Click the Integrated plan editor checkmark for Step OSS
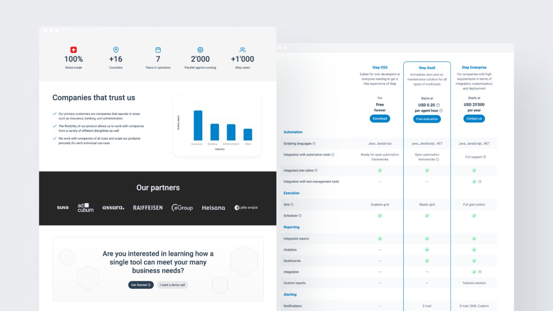 [380, 170]
